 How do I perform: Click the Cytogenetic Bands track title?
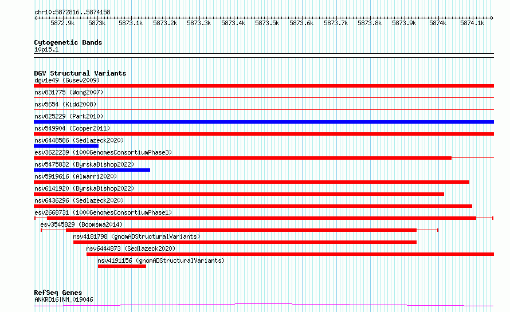[x=68, y=42]
